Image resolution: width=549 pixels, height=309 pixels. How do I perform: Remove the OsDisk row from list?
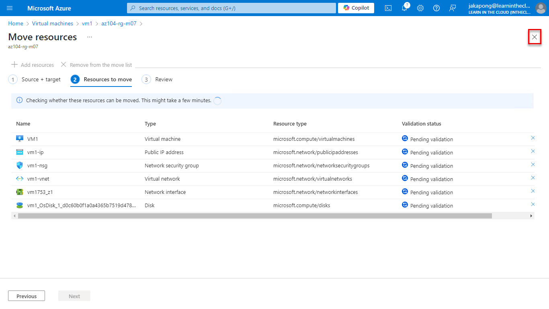tap(533, 204)
